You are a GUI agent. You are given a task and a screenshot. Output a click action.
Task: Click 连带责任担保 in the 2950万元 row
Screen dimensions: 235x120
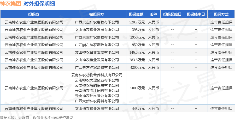221,37
